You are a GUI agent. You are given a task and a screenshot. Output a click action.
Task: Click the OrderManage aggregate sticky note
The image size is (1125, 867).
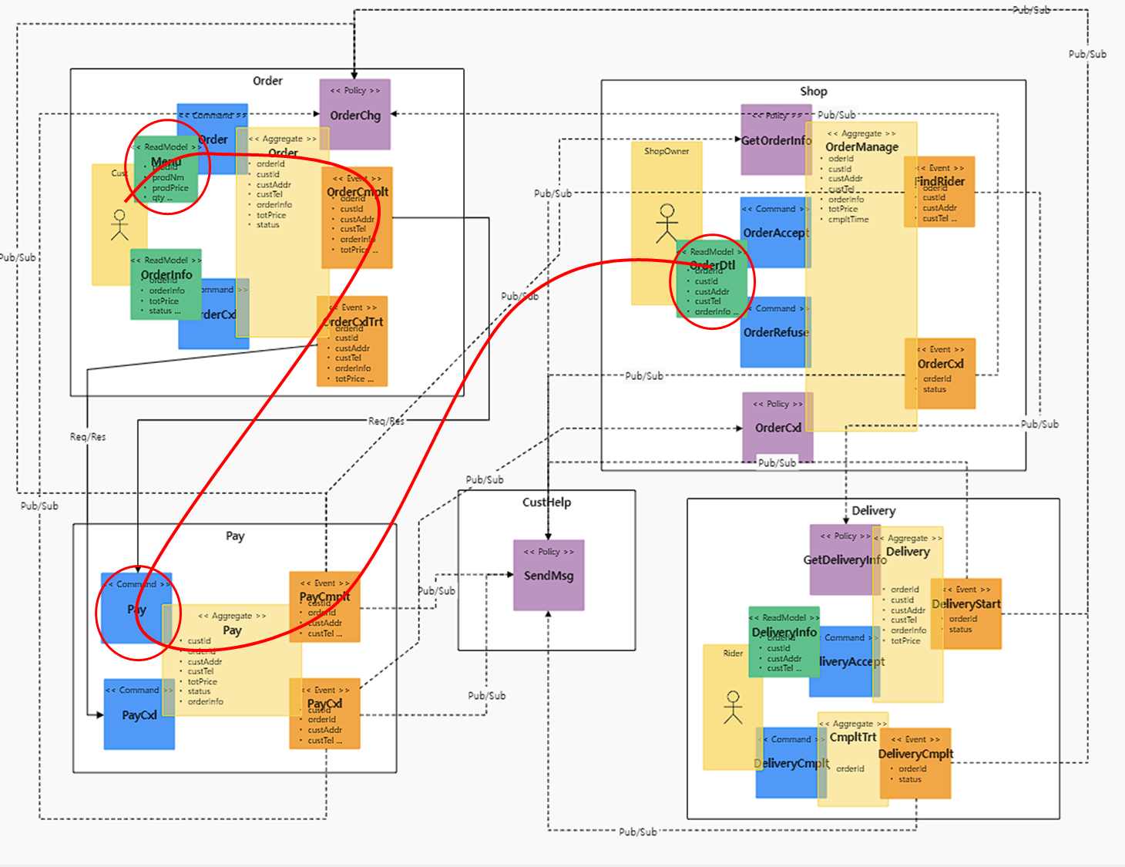click(x=861, y=276)
